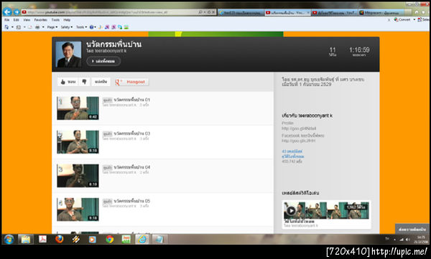The width and height of the screenshot is (431, 259).
Task: Open the video 01 thumbnail
Action: point(78,108)
